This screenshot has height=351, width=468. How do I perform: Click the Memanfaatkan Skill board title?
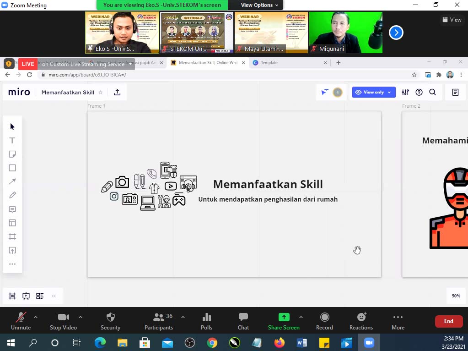[x=68, y=93]
